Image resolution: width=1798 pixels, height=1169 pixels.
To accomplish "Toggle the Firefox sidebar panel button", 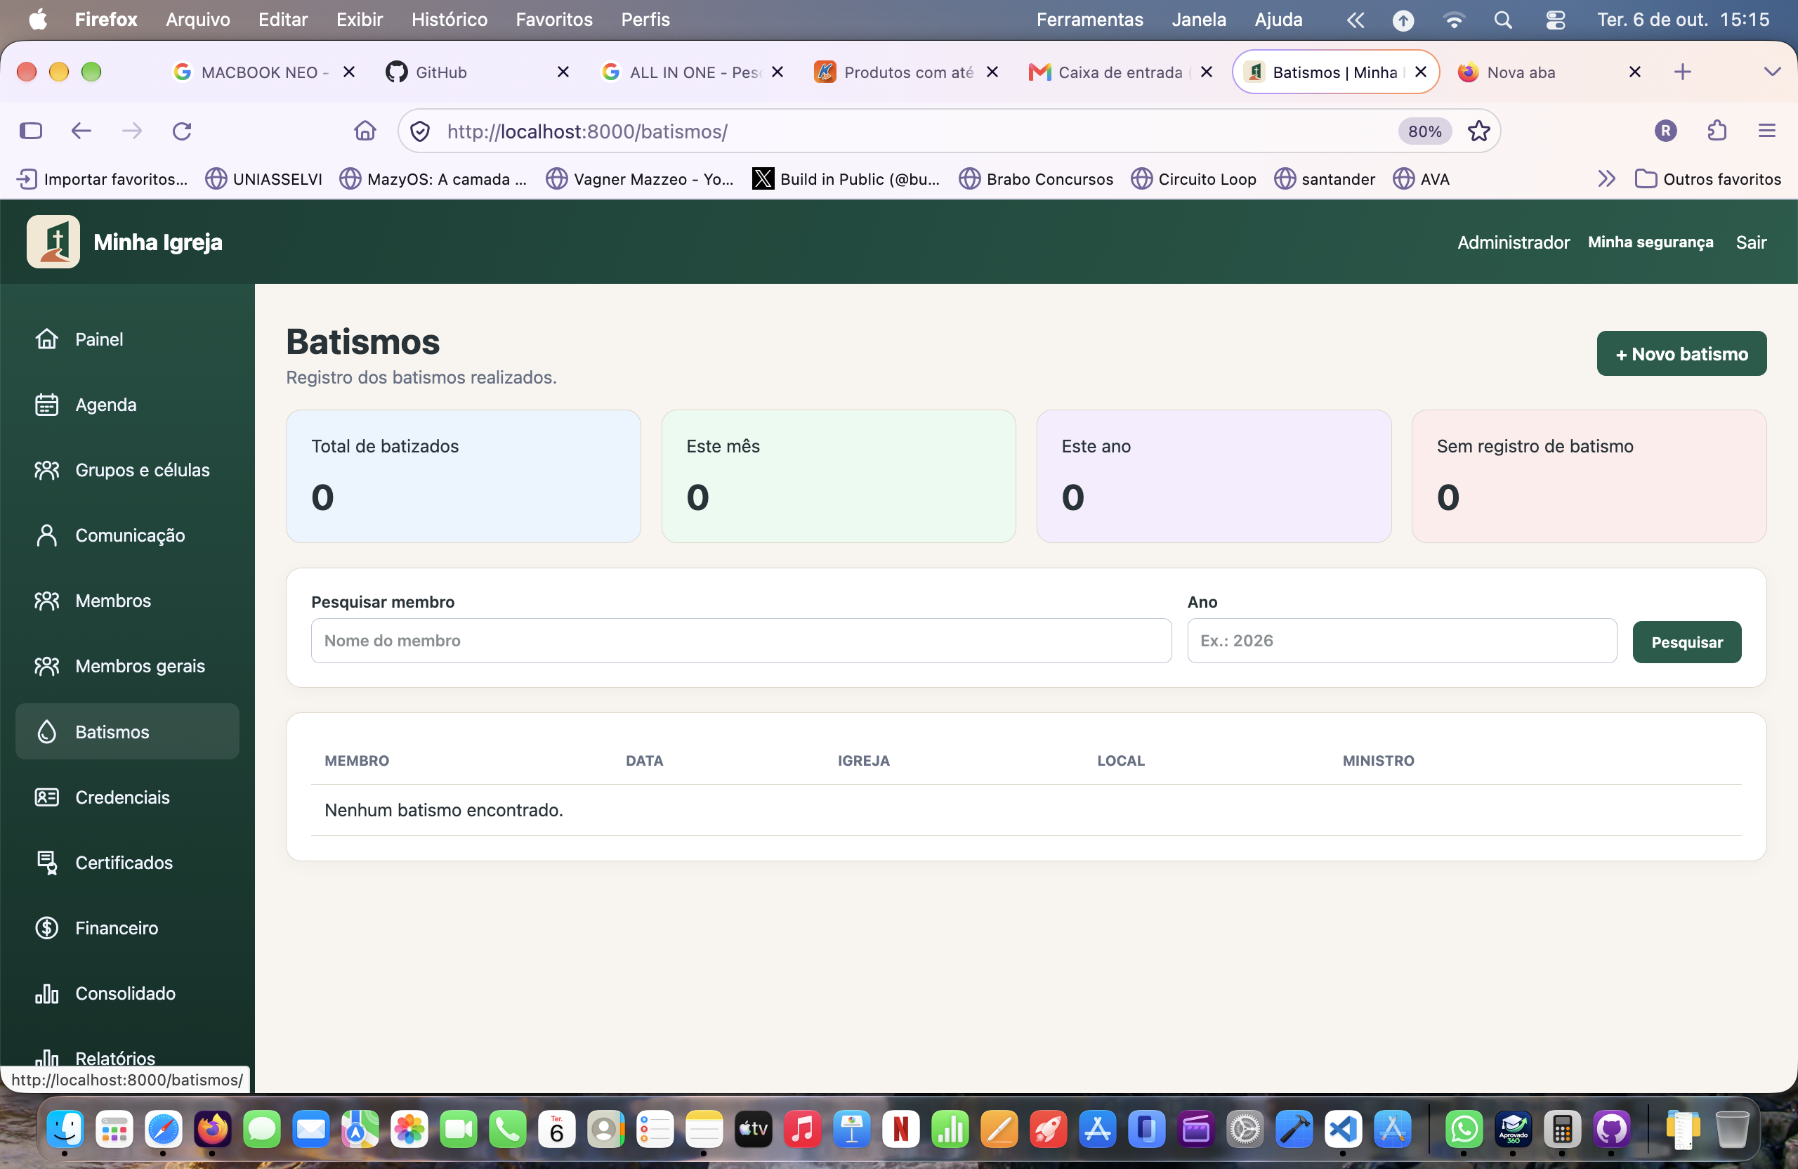I will (31, 131).
